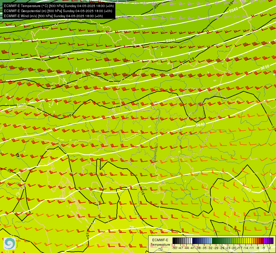Click the -20 legend tick label
The image size is (276, 253).
point(234,248)
